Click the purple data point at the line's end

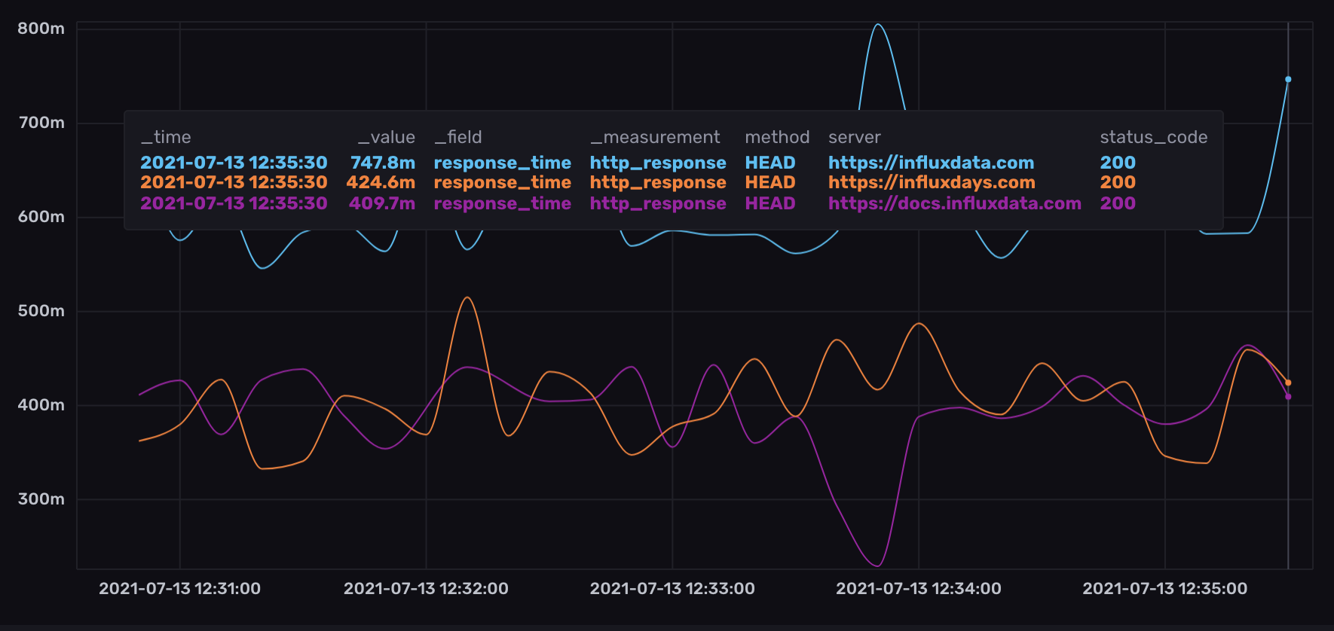click(x=1288, y=397)
